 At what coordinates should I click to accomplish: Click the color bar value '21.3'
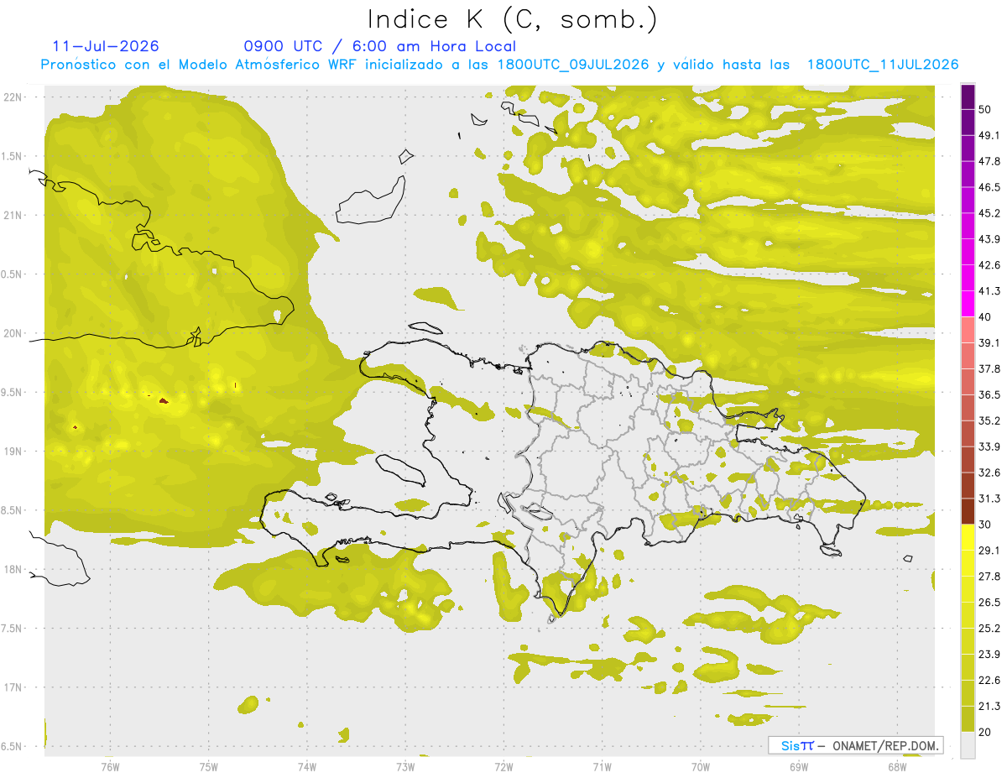(x=989, y=707)
